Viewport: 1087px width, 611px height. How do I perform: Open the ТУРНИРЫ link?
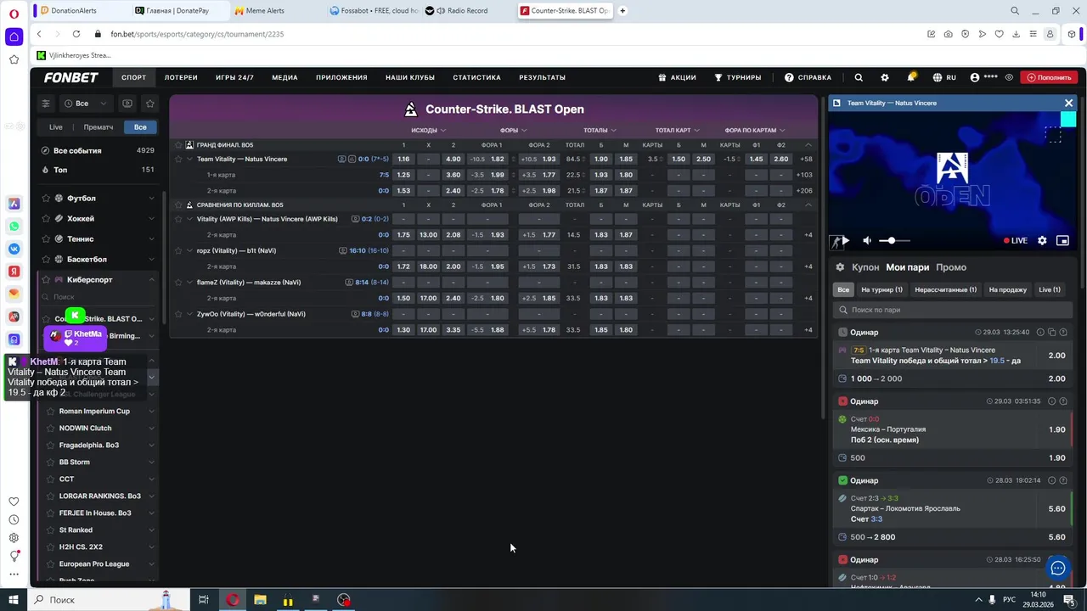737,77
